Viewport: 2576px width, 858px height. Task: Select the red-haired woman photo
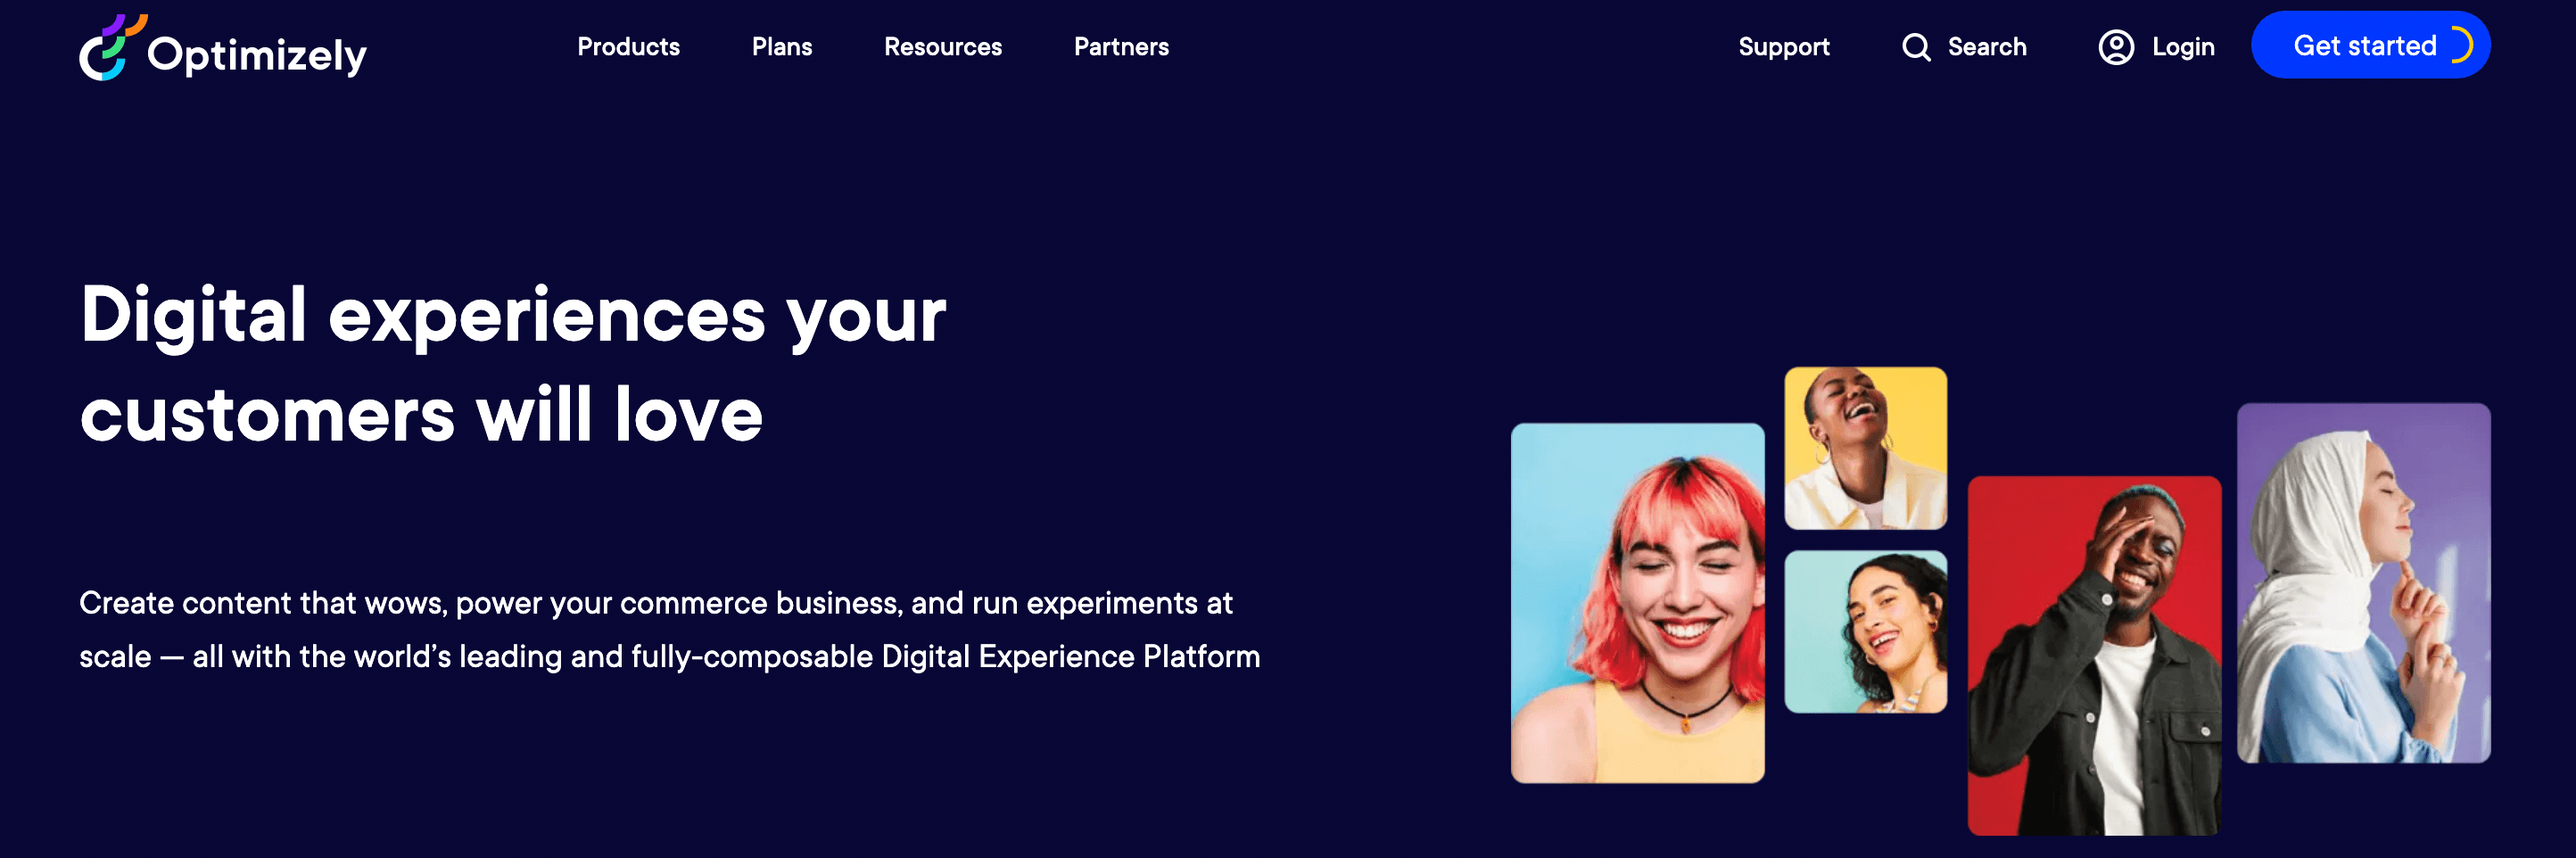point(1637,602)
